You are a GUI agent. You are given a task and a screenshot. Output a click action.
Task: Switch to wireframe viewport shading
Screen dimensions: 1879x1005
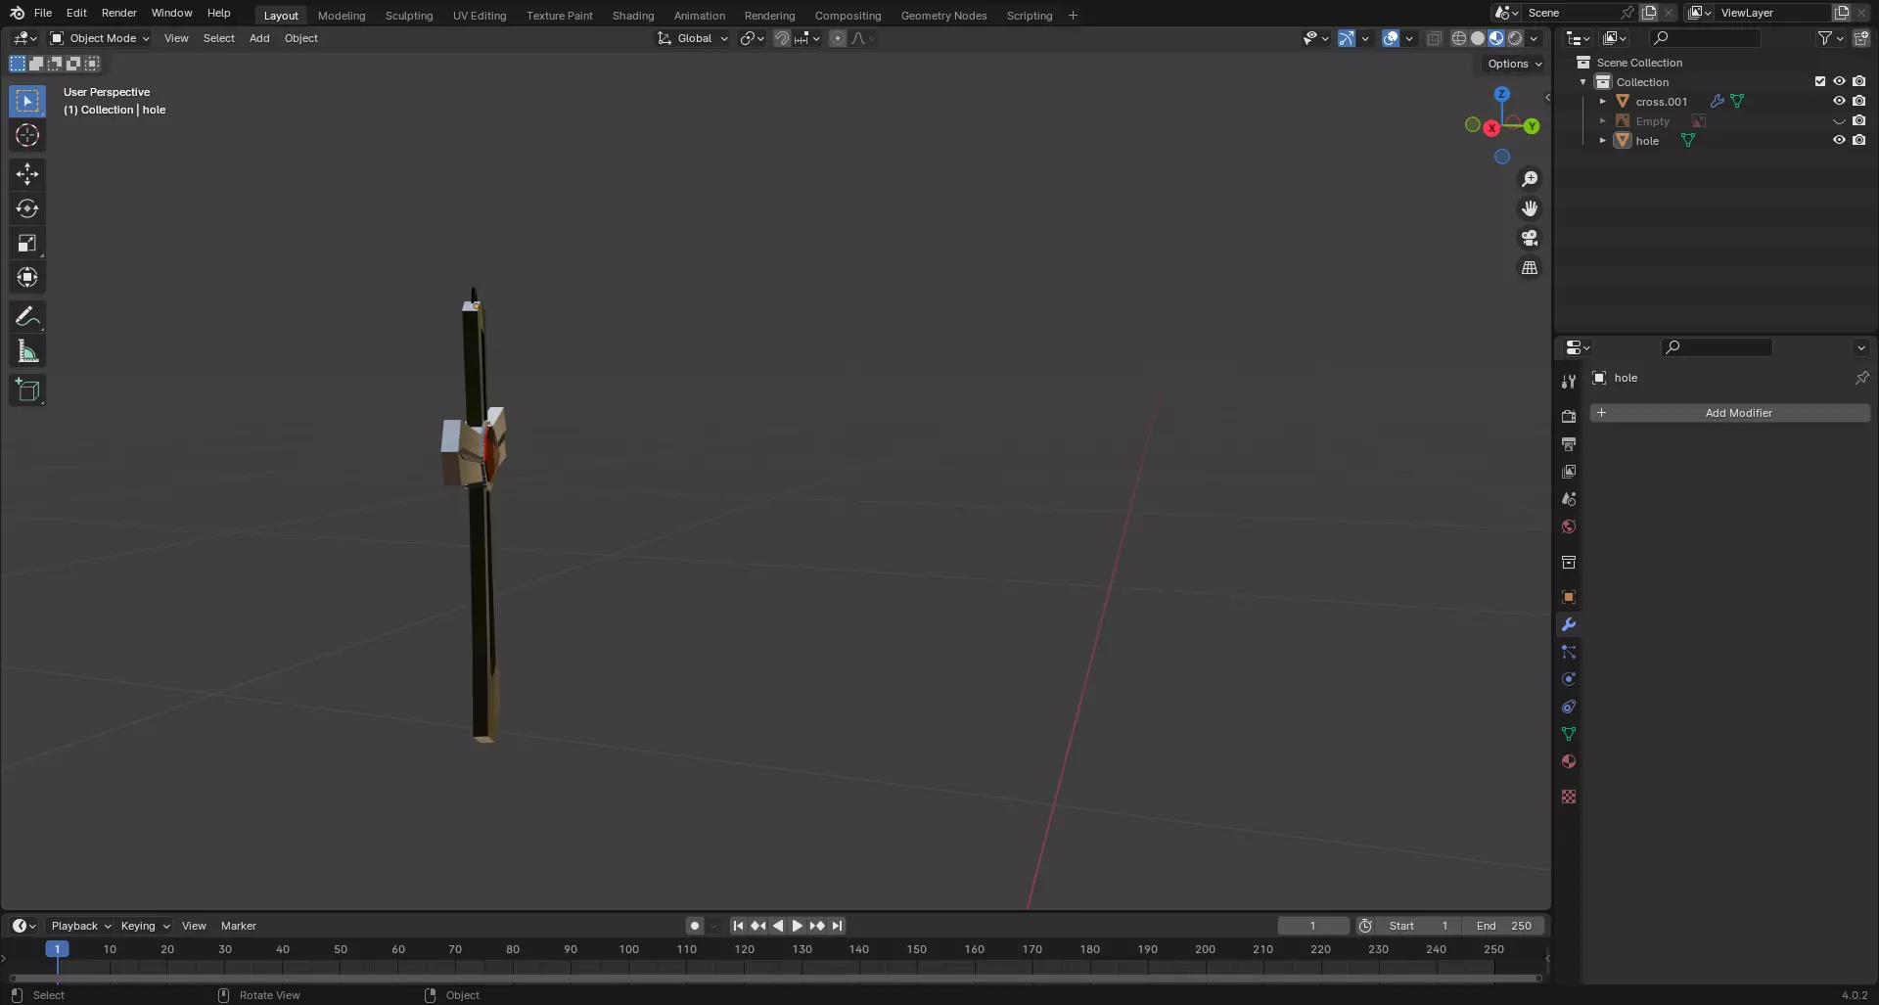[x=1458, y=38]
